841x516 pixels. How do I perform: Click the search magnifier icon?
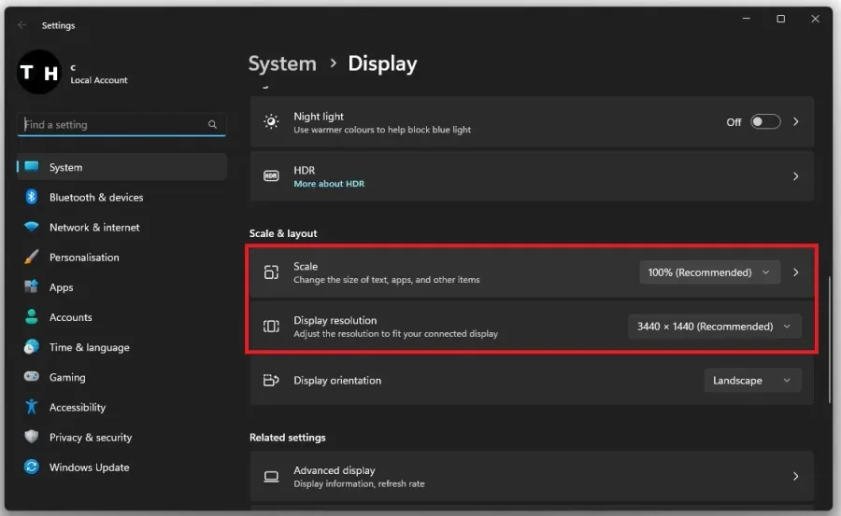point(212,124)
